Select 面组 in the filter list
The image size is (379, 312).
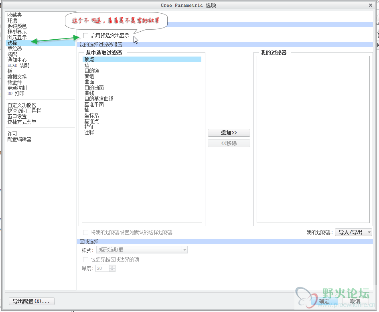coord(89,76)
